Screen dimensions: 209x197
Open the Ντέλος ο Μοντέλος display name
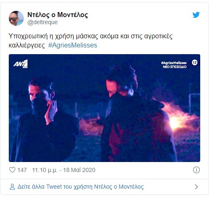coord(58,15)
